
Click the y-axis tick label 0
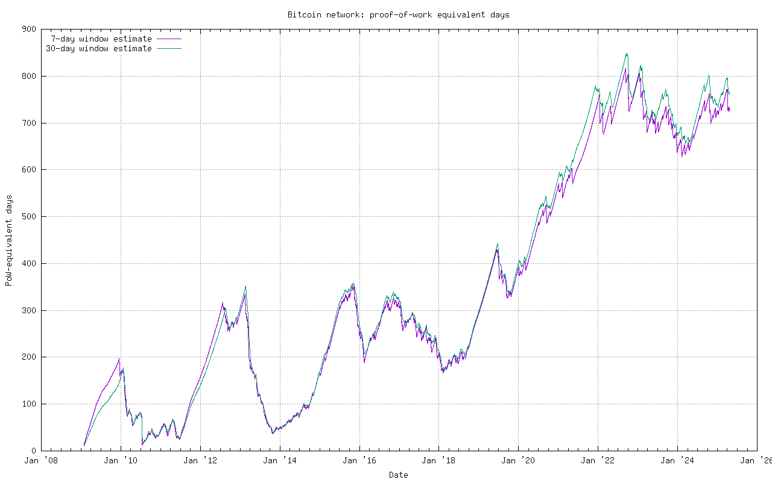34,451
